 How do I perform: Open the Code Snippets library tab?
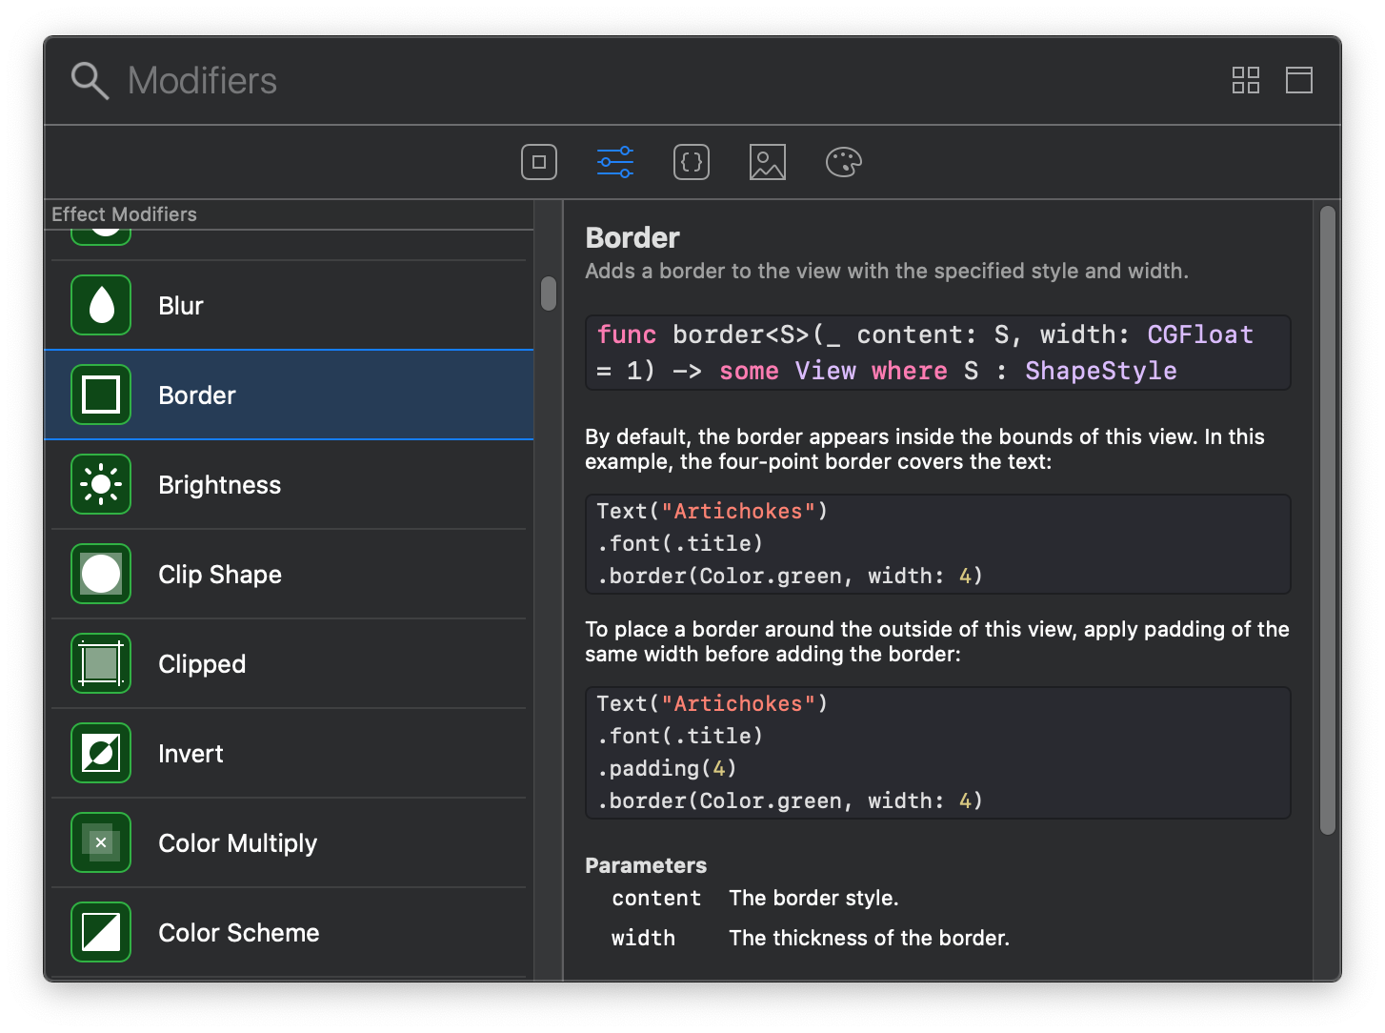[x=692, y=162]
